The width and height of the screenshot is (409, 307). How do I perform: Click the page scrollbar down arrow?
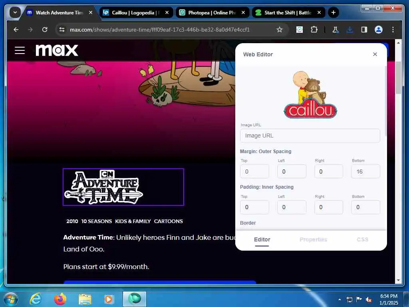[398, 280]
